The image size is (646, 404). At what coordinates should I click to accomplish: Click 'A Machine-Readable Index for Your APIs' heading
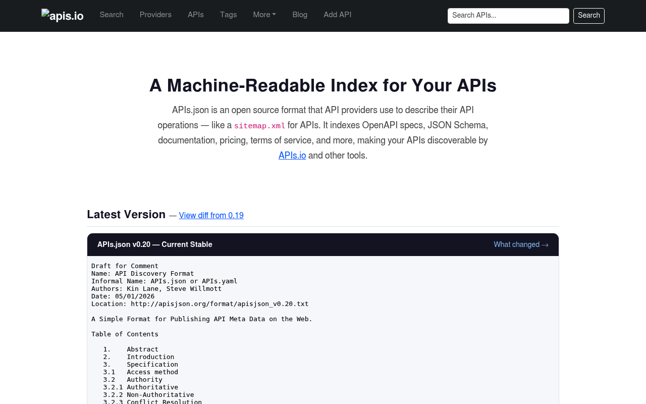pyautogui.click(x=323, y=86)
